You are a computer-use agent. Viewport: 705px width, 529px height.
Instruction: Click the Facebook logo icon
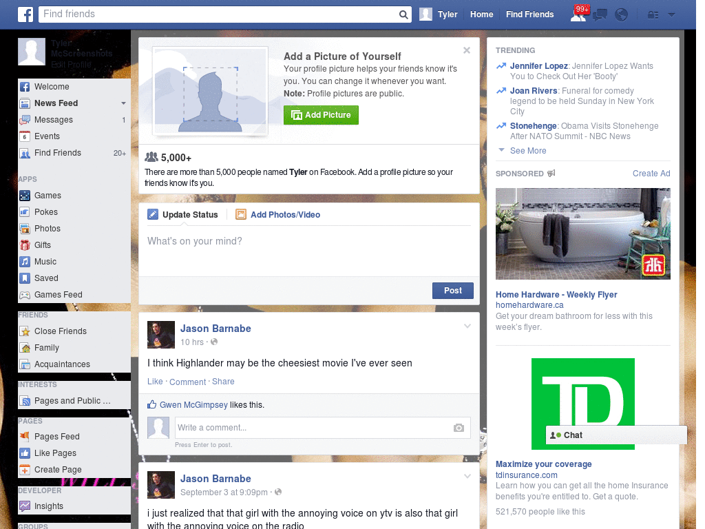tap(25, 14)
